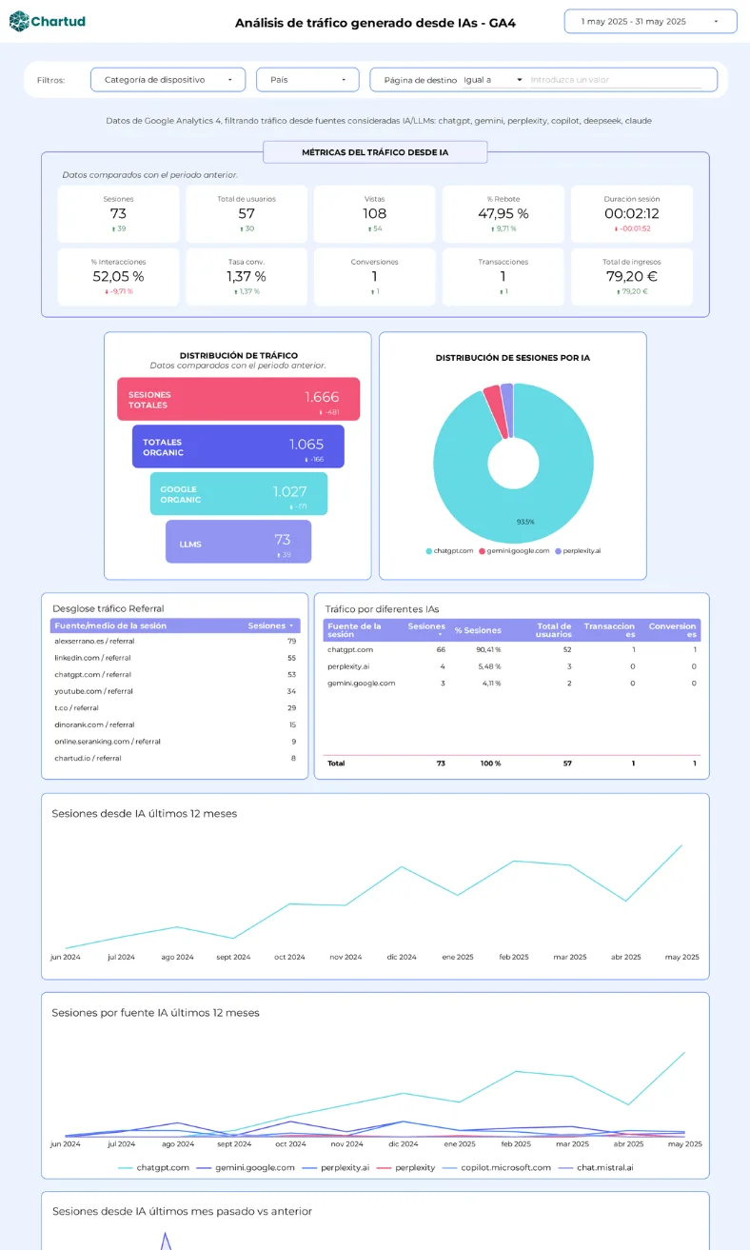Viewport: 750px width, 1250px height.
Task: Select the perplexity.ai row in IAs table
Action: pyautogui.click(x=512, y=666)
